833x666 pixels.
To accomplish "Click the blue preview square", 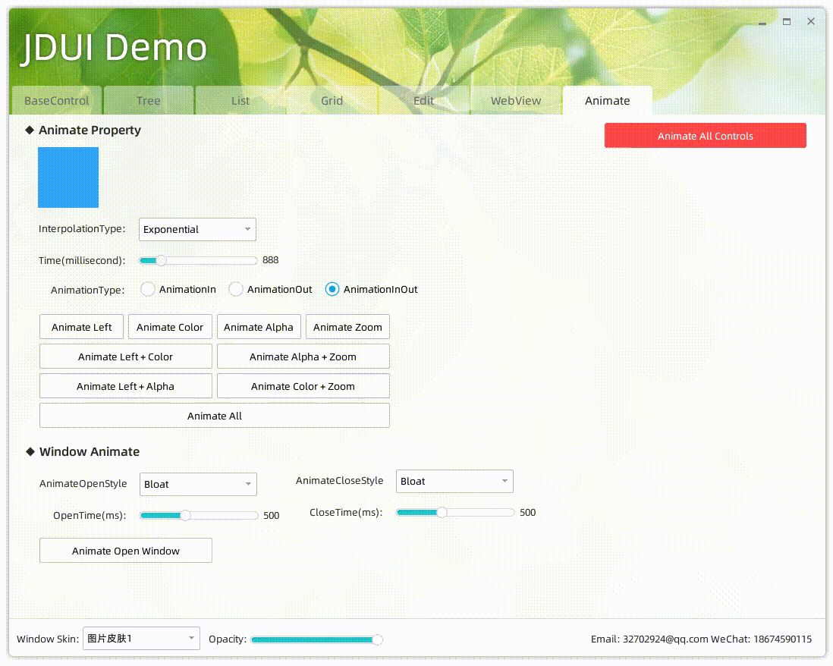I will [x=68, y=177].
